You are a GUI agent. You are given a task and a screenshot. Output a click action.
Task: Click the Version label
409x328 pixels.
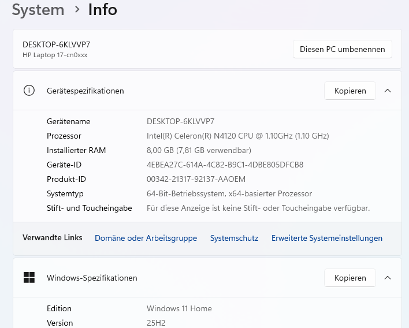pos(60,323)
